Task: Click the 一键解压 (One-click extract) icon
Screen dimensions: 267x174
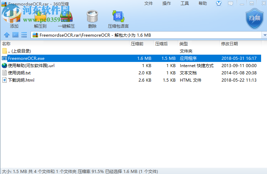Action: (66, 17)
